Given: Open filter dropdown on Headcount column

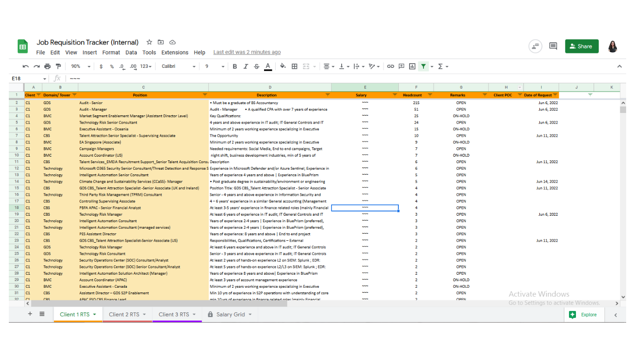Looking at the screenshot, I should tap(430, 95).
